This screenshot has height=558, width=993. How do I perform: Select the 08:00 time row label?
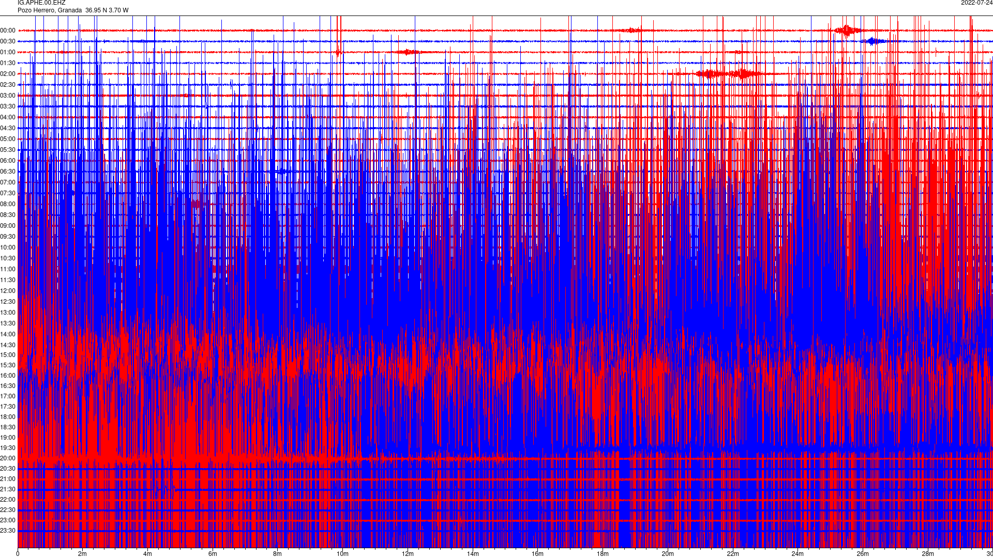pyautogui.click(x=8, y=204)
